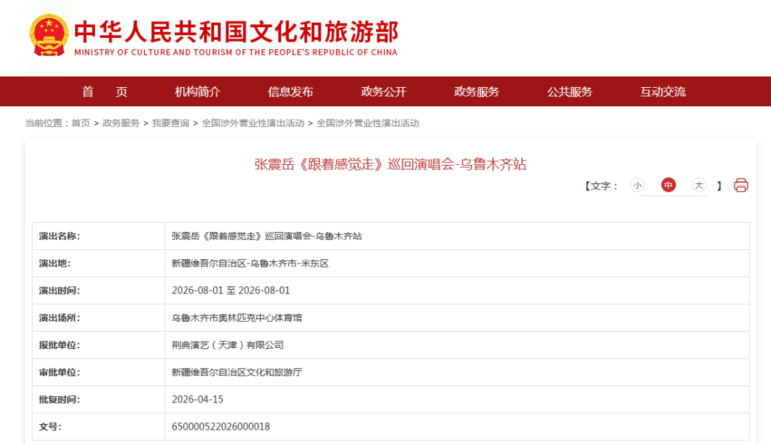Click the 政务服务 breadcrumb link
This screenshot has height=444, width=771.
pyautogui.click(x=121, y=123)
